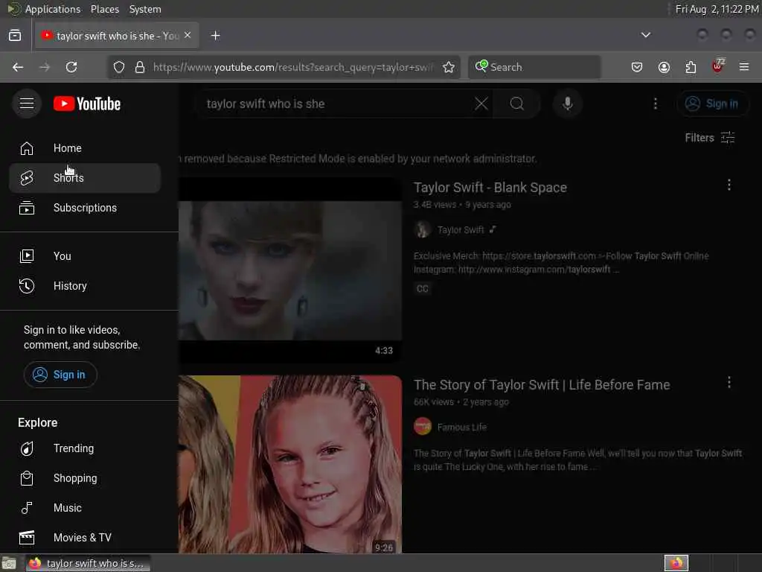Open the Taylor Swift channel link
This screenshot has width=762, height=572.
(461, 230)
